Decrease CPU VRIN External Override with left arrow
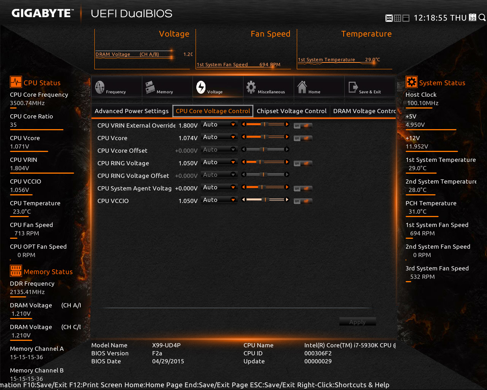 244,124
